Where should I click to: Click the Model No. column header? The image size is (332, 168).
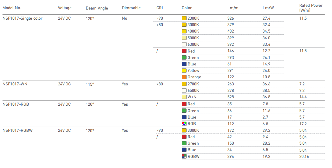pyautogui.click(x=12, y=8)
